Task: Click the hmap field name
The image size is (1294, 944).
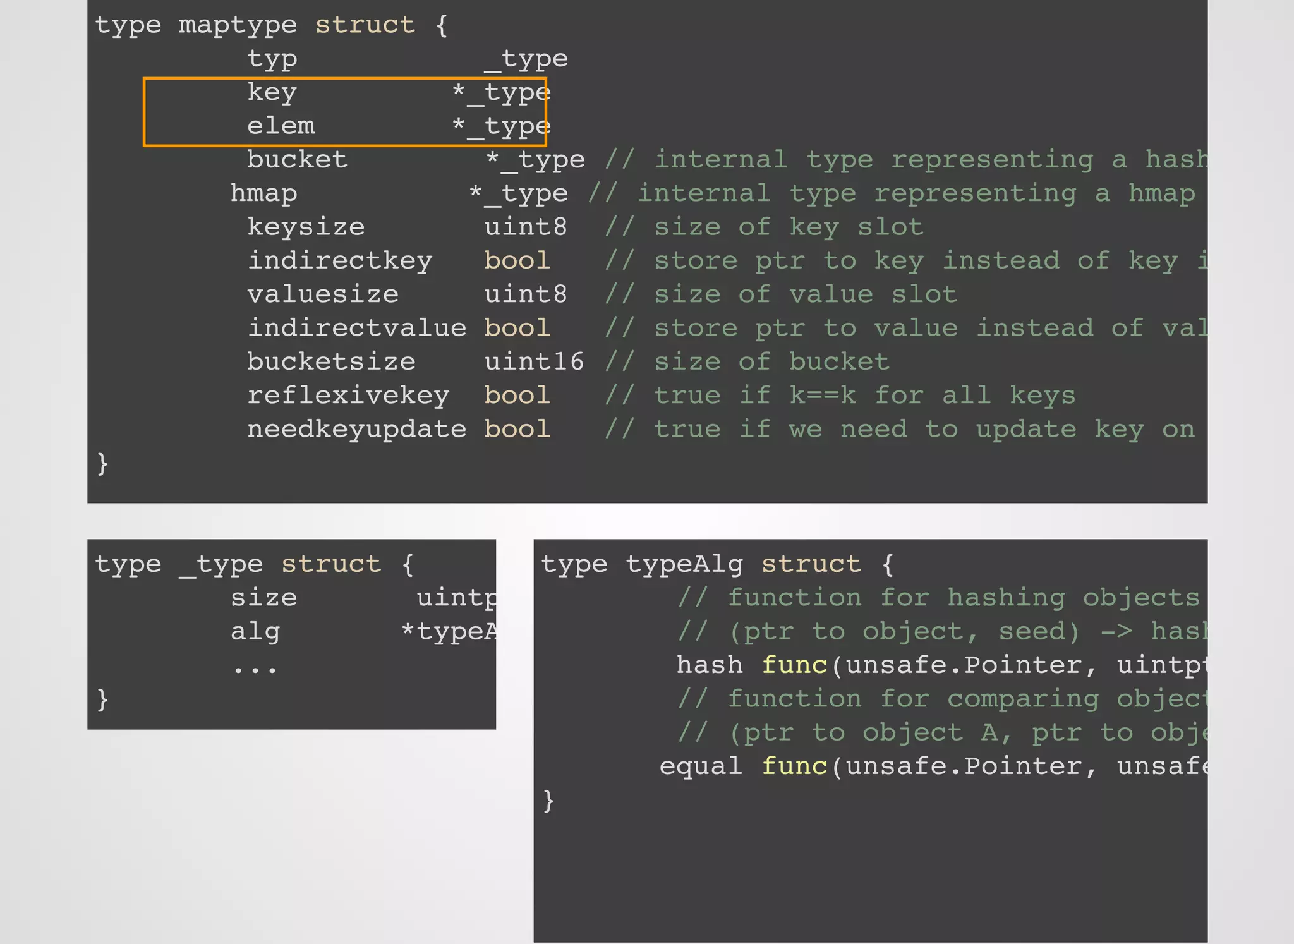Action: [263, 193]
